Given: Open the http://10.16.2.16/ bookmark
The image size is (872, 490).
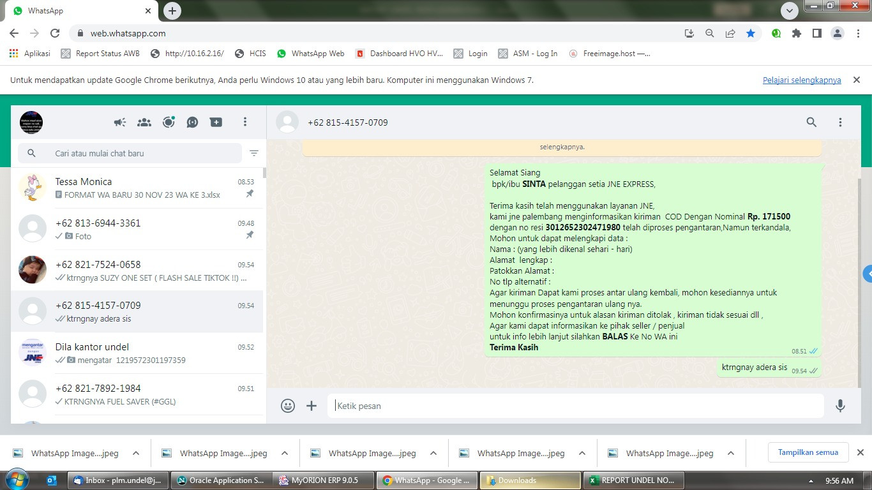Looking at the screenshot, I should coord(187,54).
